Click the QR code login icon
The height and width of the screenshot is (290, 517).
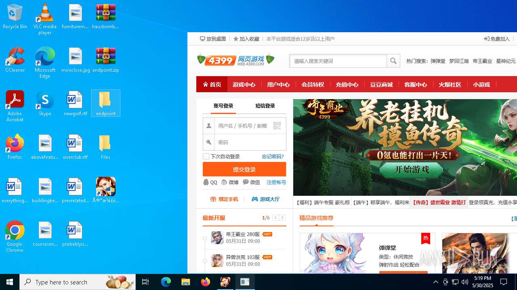[277, 126]
